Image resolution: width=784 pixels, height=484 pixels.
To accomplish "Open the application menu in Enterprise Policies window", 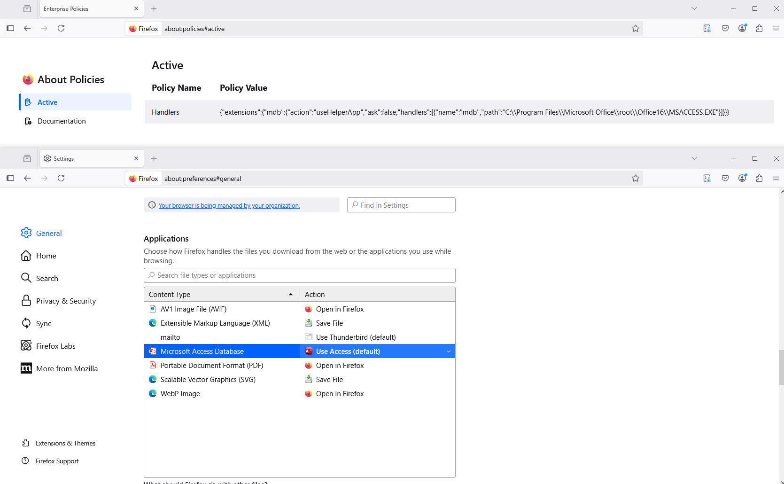I will click(776, 28).
